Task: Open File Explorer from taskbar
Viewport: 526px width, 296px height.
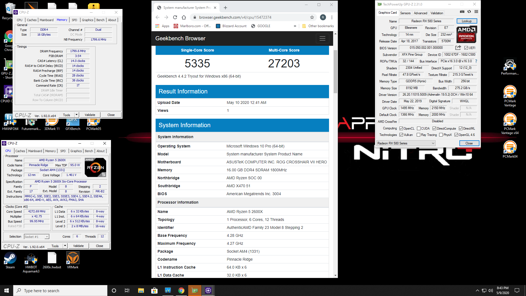Action: coord(141,291)
